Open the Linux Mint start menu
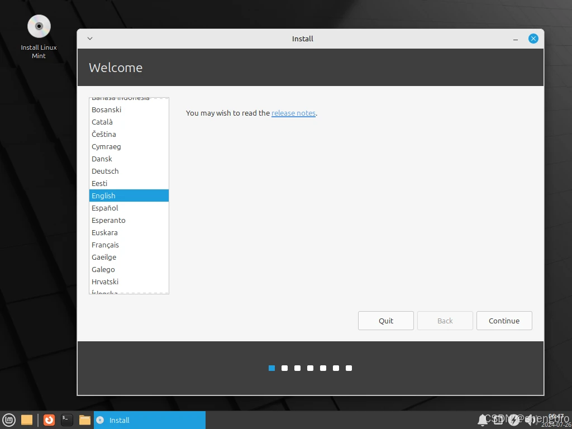The height and width of the screenshot is (429, 572). (8, 420)
